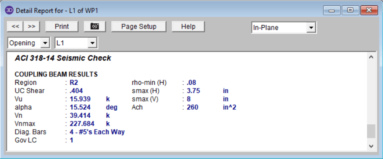Click the Ach value '260'
The width and height of the screenshot is (383, 159).
coord(193,107)
